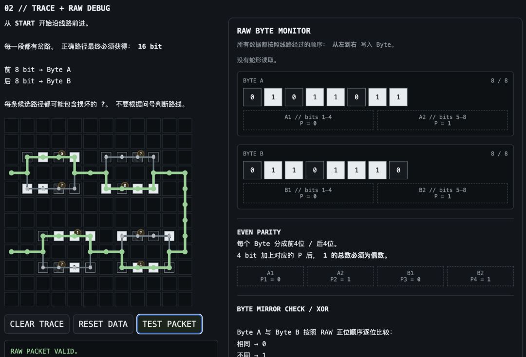Flip the sixth bit cell in Byte A

point(357,97)
